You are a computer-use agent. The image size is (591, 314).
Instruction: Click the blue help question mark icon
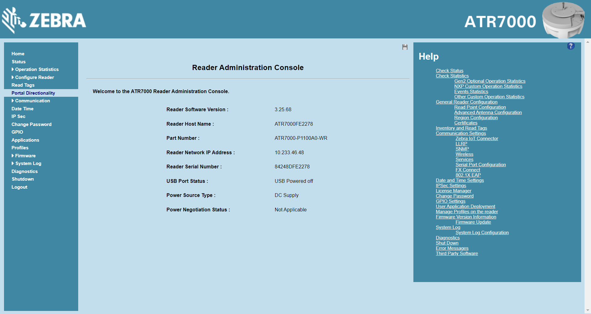(571, 46)
